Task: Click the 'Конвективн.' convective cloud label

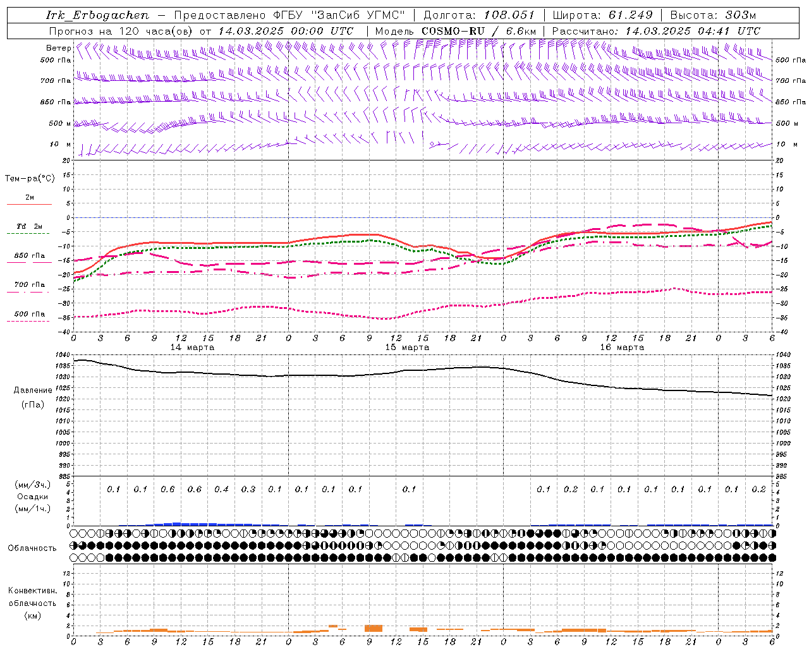Action: point(33,591)
